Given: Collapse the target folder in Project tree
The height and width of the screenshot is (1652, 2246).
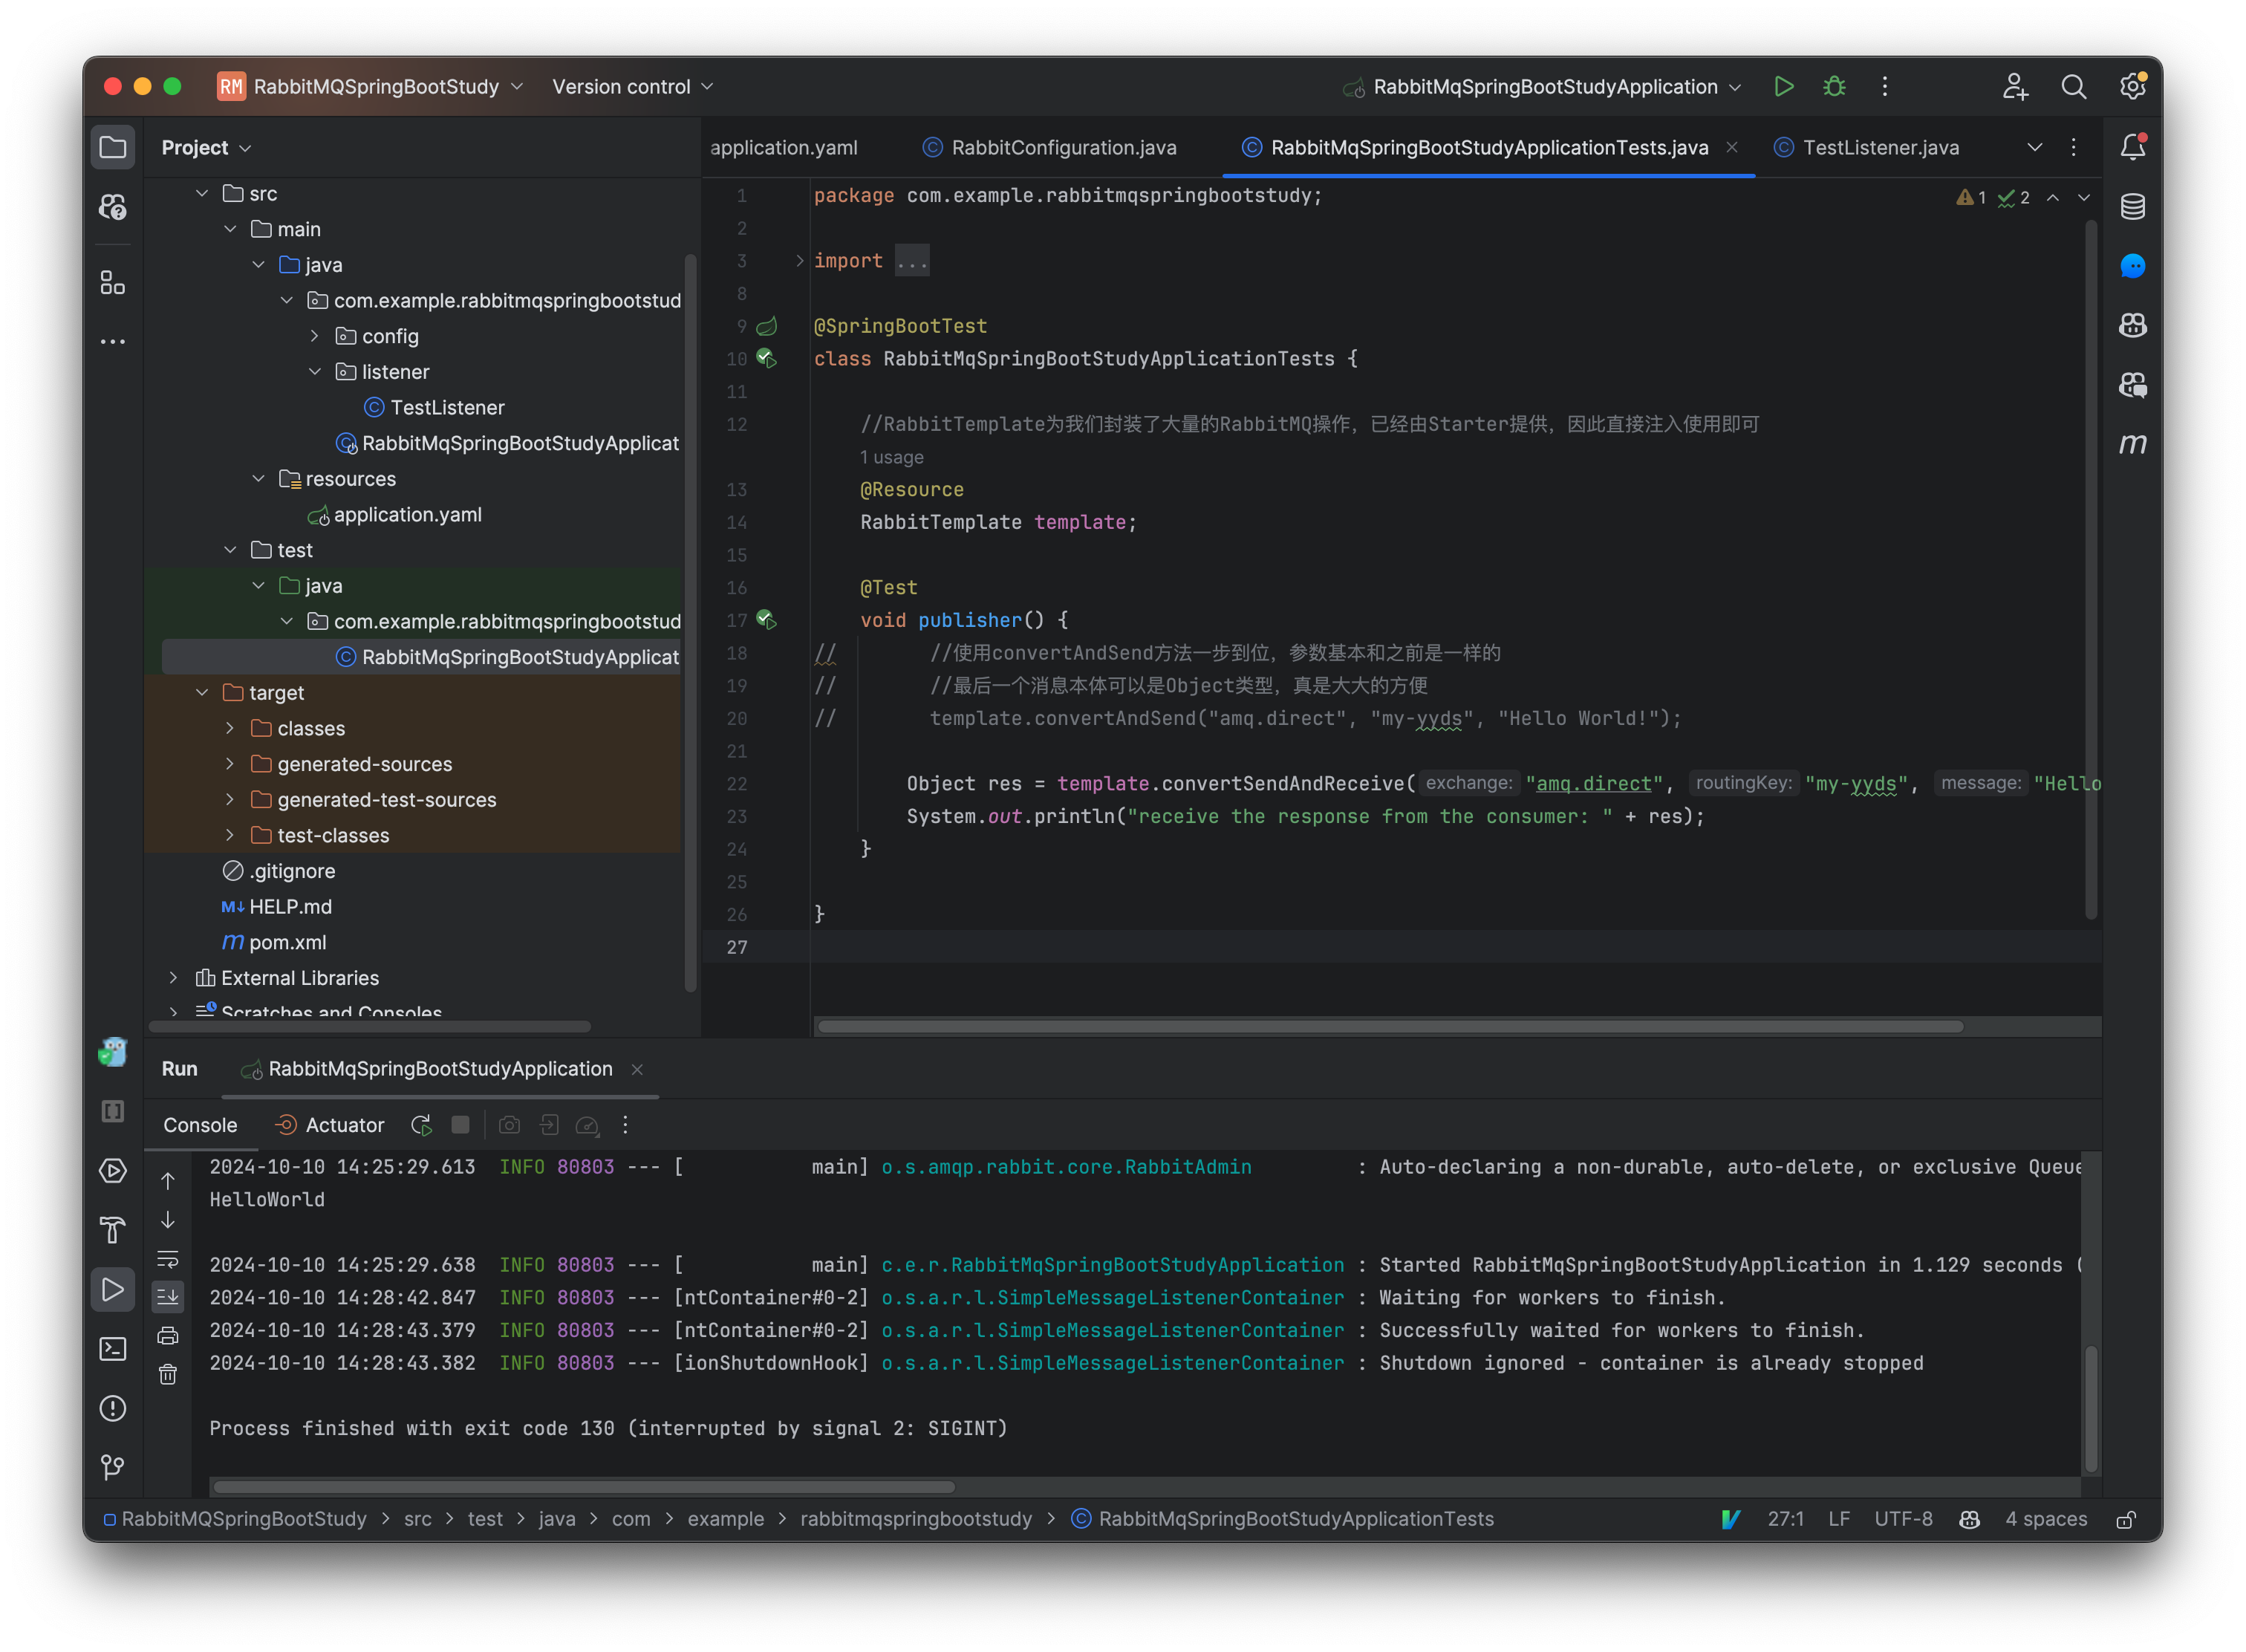Looking at the screenshot, I should pos(203,692).
